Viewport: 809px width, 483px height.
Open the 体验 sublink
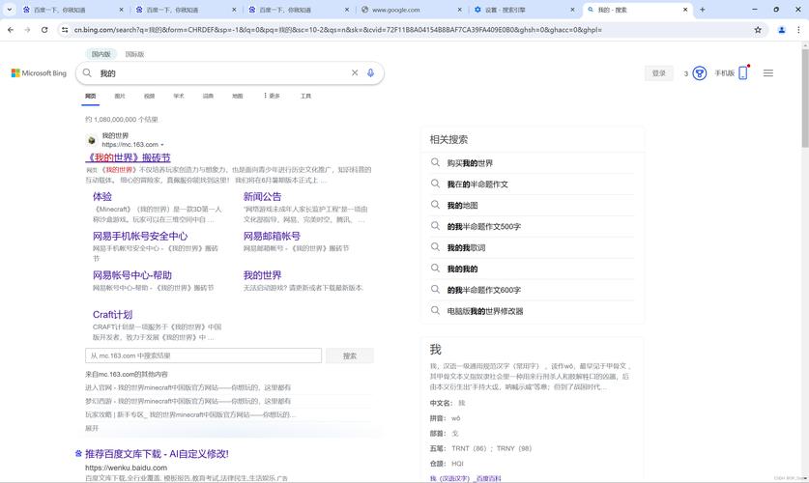click(x=102, y=196)
